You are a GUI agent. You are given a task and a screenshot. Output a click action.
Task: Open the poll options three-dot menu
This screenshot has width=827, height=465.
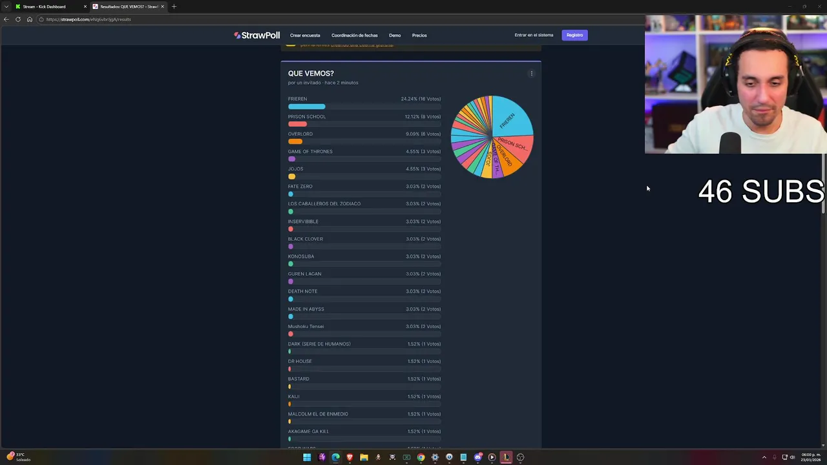(x=532, y=74)
